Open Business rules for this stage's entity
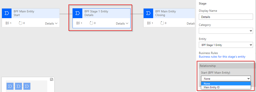The width and height of the screenshot is (256, 92). click(x=222, y=56)
